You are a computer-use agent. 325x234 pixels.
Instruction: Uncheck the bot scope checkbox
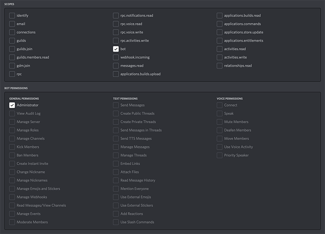pyautogui.click(x=116, y=49)
